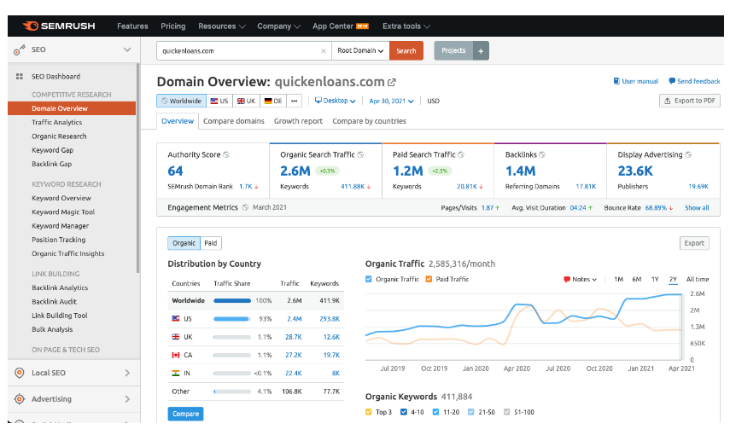Click the blue Compare button
730x435 pixels.
click(x=185, y=414)
